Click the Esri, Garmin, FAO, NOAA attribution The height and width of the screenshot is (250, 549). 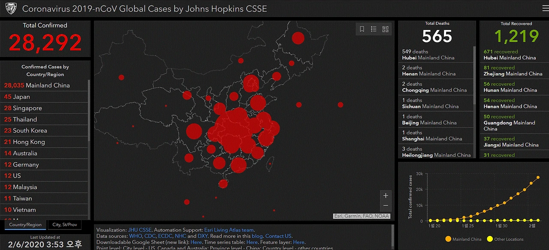pos(362,216)
